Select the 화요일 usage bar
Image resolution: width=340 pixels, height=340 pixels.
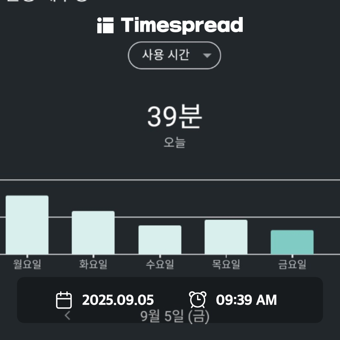tap(93, 232)
